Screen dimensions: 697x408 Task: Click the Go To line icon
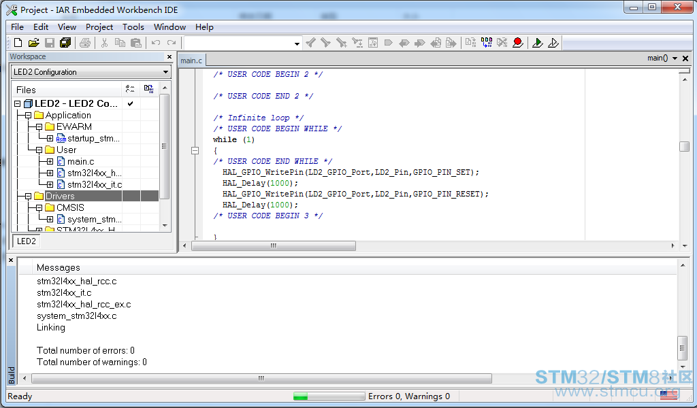pos(373,43)
